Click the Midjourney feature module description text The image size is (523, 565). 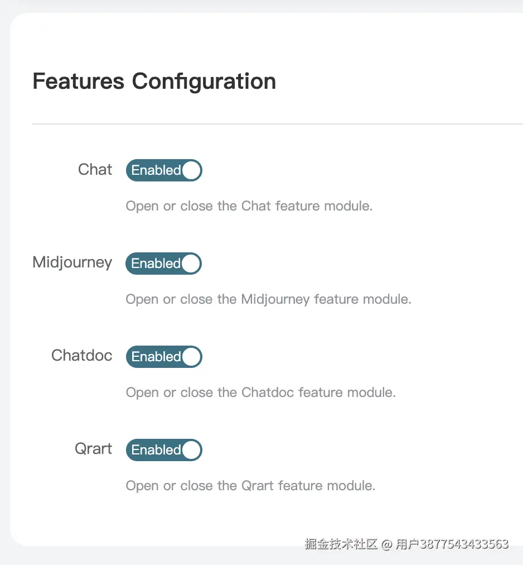point(268,299)
